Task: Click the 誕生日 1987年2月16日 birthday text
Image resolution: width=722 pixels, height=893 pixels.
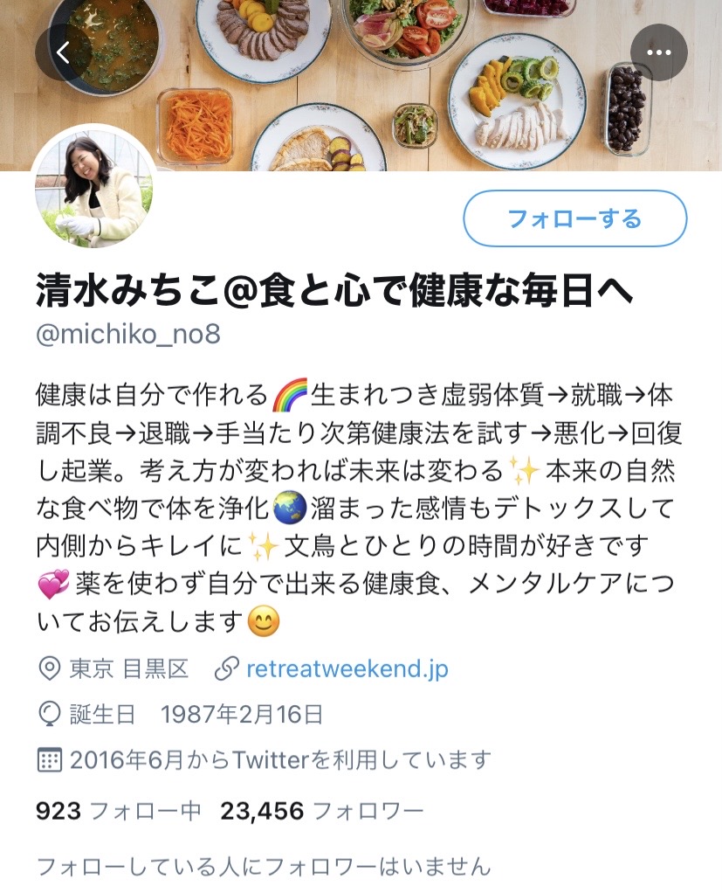Action: (196, 714)
